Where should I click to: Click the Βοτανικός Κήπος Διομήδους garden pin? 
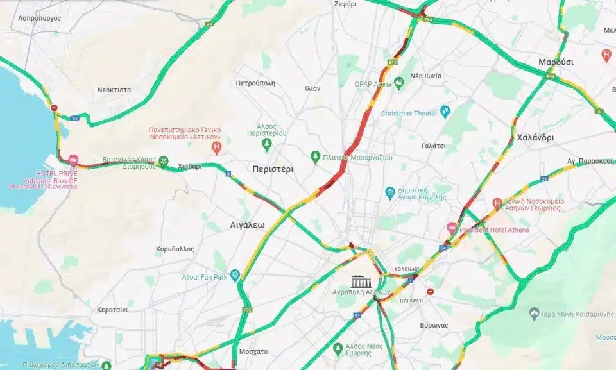[164, 161]
